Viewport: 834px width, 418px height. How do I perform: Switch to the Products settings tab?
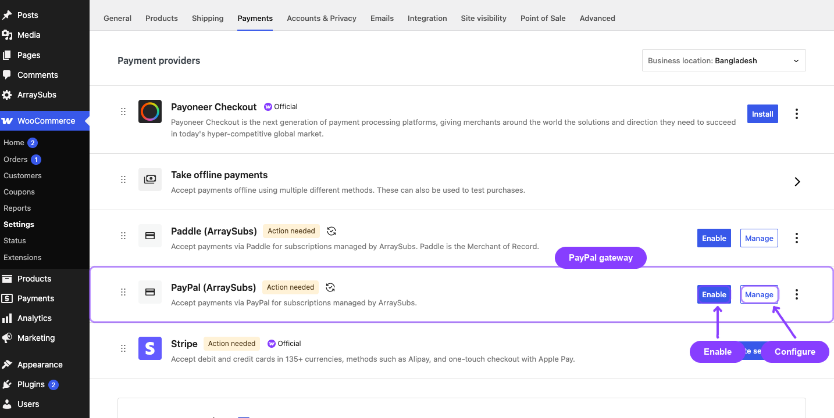162,18
